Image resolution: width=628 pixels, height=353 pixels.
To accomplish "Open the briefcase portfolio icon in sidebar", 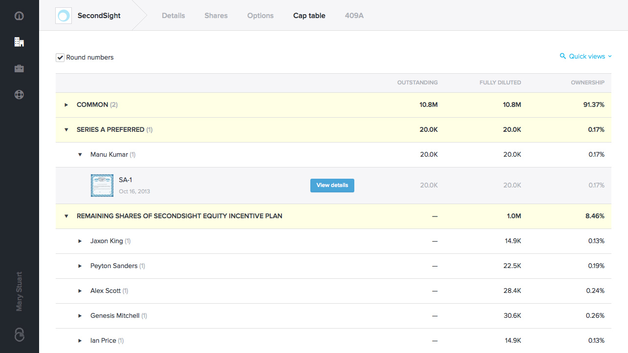I will click(x=19, y=68).
